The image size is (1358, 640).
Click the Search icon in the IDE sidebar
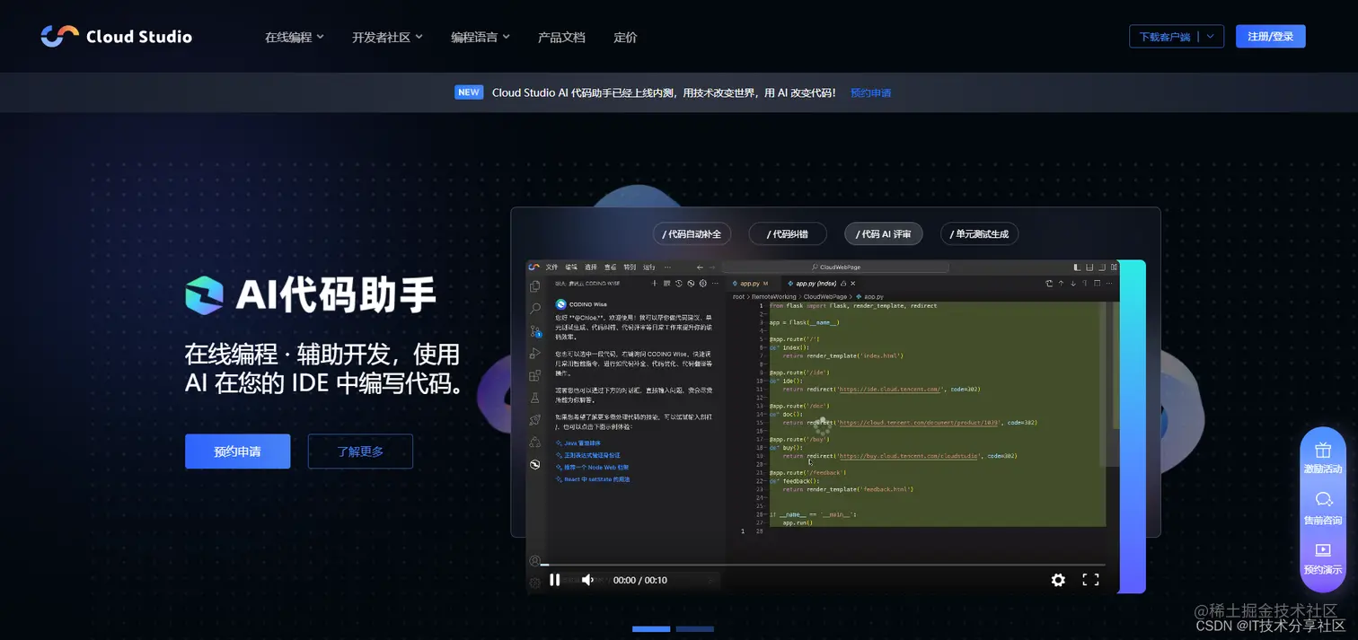click(535, 309)
